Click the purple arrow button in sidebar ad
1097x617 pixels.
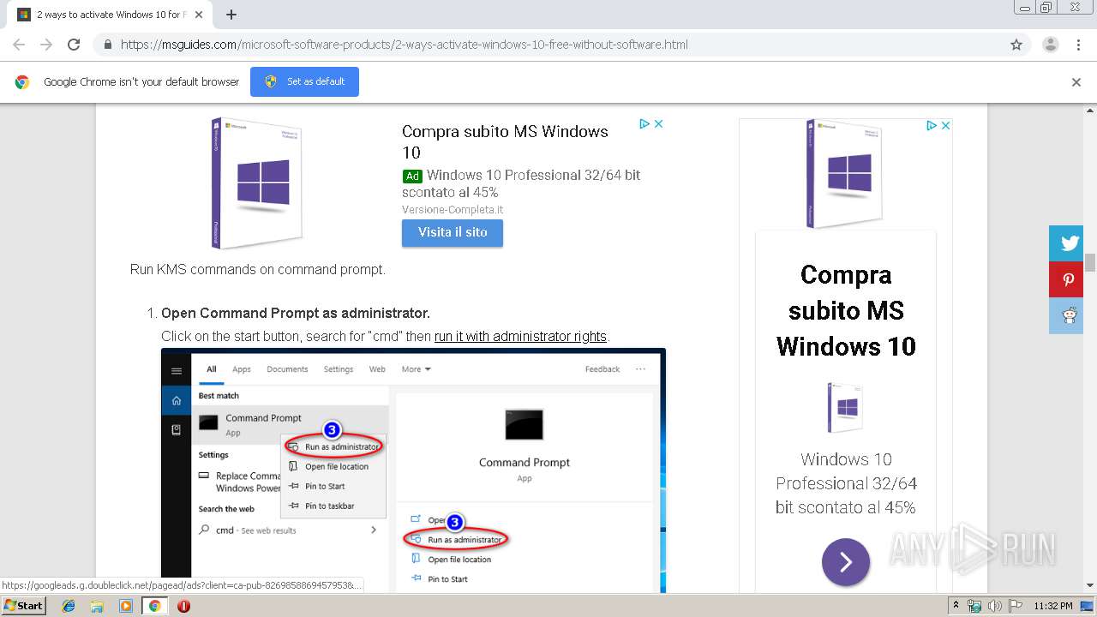pyautogui.click(x=846, y=562)
